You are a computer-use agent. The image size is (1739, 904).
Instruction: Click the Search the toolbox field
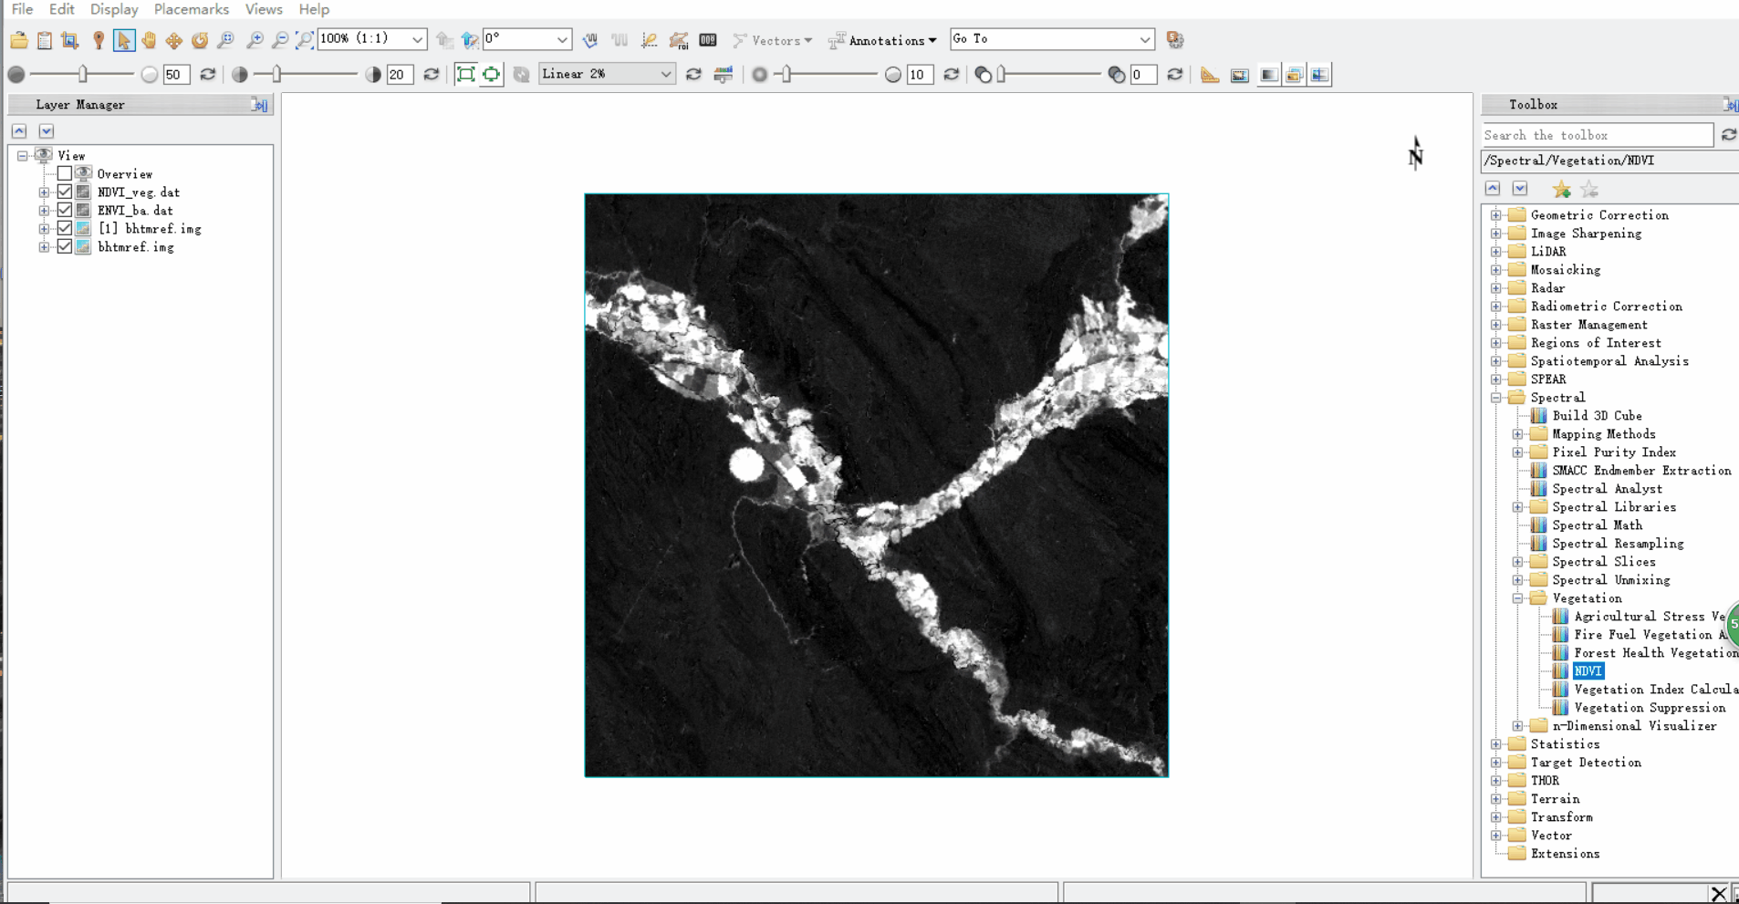point(1597,135)
